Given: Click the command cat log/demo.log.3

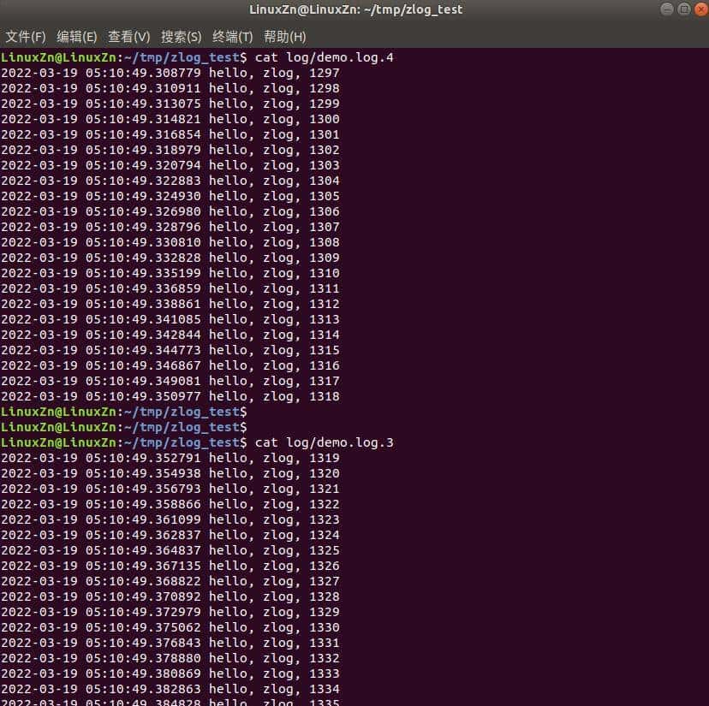Looking at the screenshot, I should 324,443.
